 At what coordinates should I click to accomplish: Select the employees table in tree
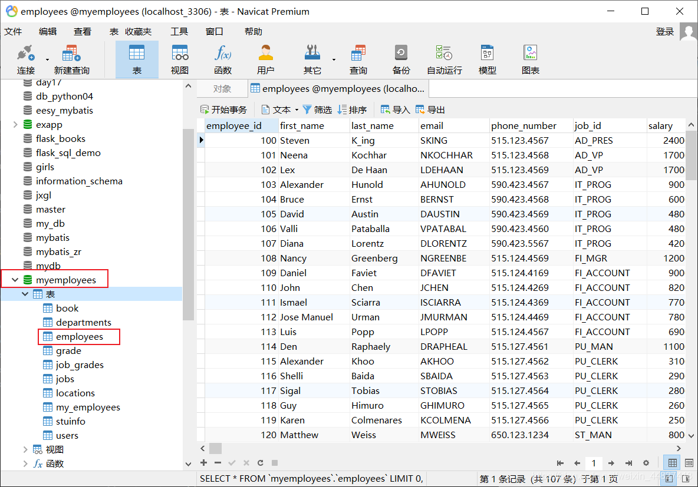[79, 337]
